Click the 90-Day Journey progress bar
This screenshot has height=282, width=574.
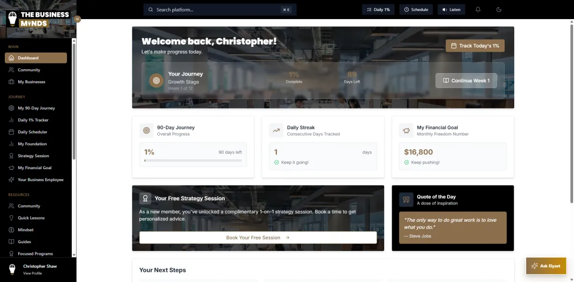coord(193,161)
